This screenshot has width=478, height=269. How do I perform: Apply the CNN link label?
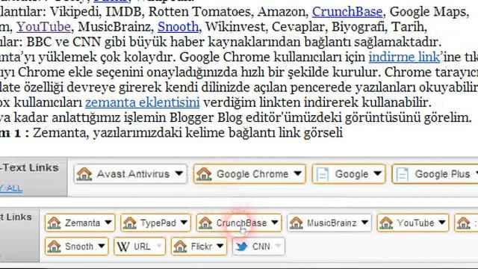261,247
